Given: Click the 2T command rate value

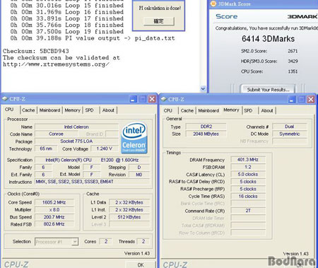Looking at the screenshot, I should click(248, 211).
